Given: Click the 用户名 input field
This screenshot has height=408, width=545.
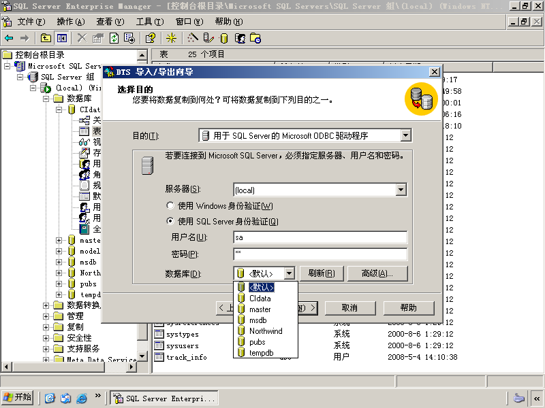Looking at the screenshot, I should pyautogui.click(x=320, y=237).
